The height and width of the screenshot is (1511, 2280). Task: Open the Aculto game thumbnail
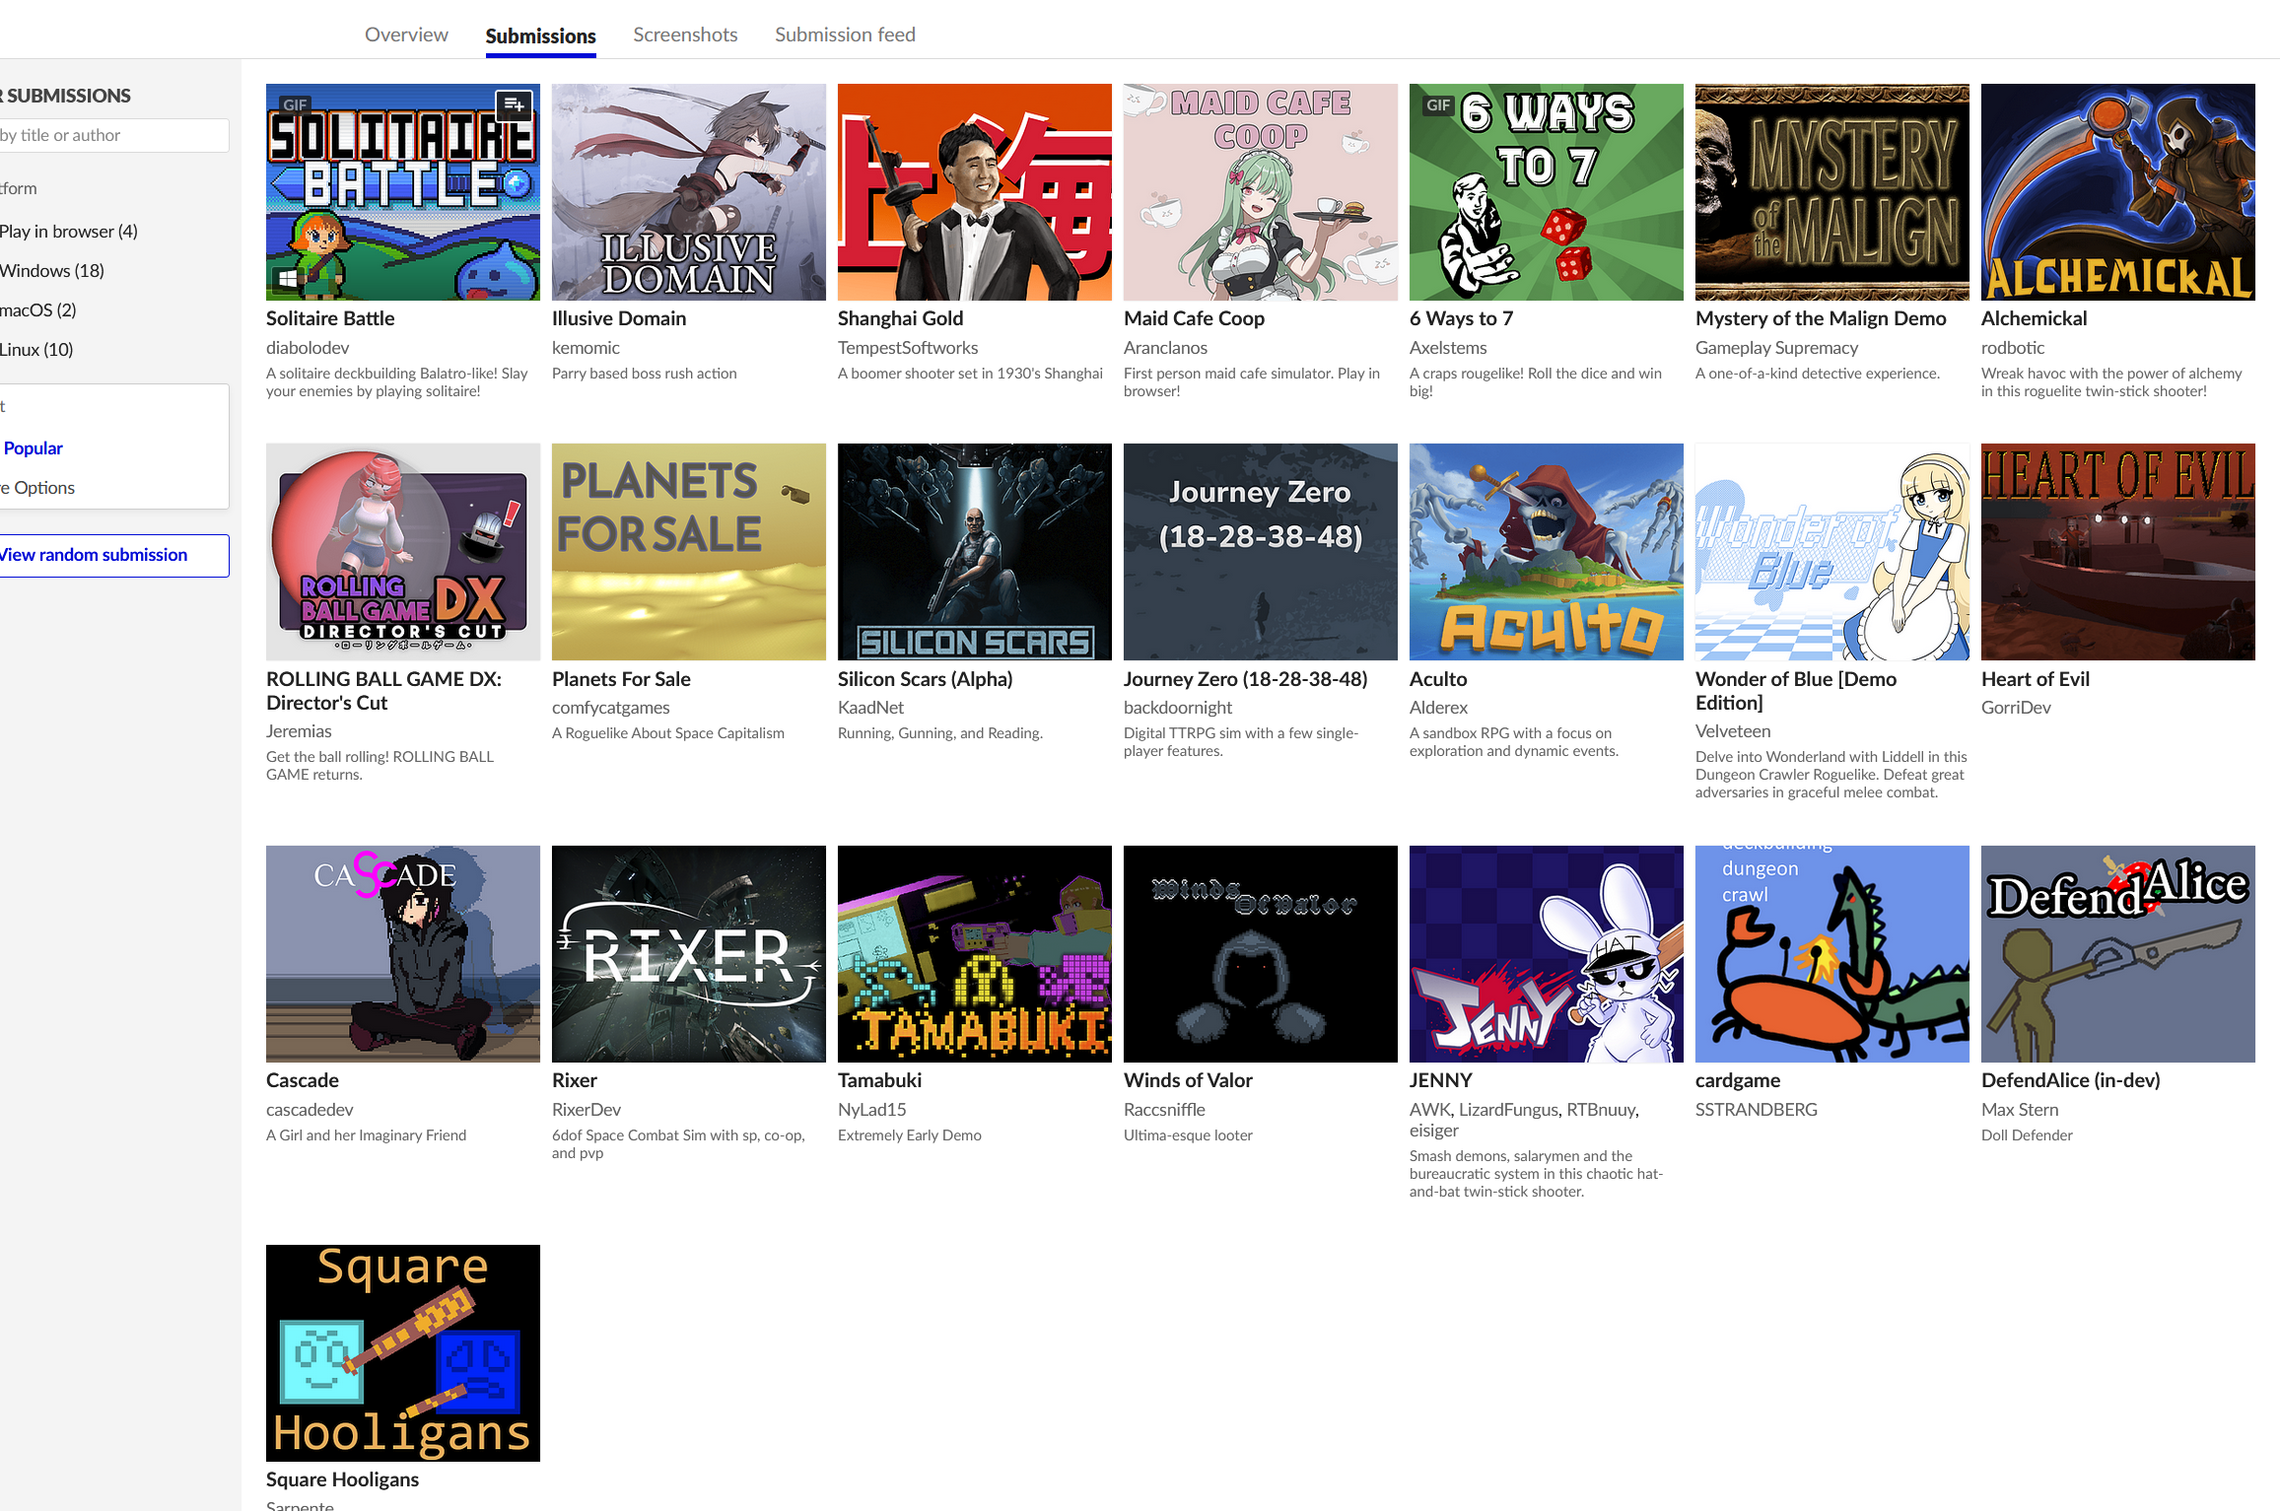1546,552
